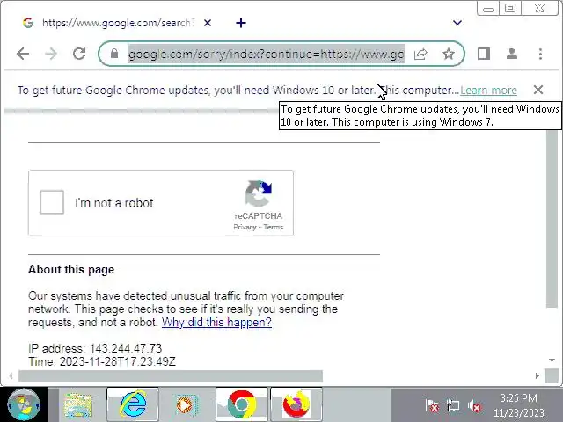
Task: Open a new tab with the plus button
Action: pos(241,23)
